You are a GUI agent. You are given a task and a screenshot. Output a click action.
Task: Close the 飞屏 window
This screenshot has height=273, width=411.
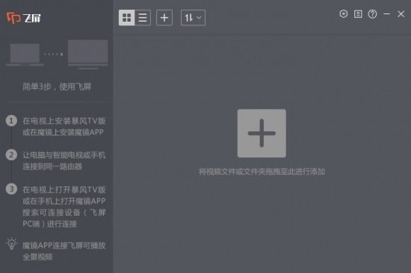[x=401, y=14]
